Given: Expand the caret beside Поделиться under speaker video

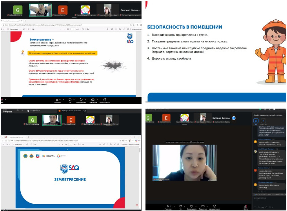Looking at the screenshot, I should (207, 205).
